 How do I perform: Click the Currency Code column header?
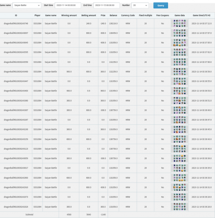tap(128, 15)
